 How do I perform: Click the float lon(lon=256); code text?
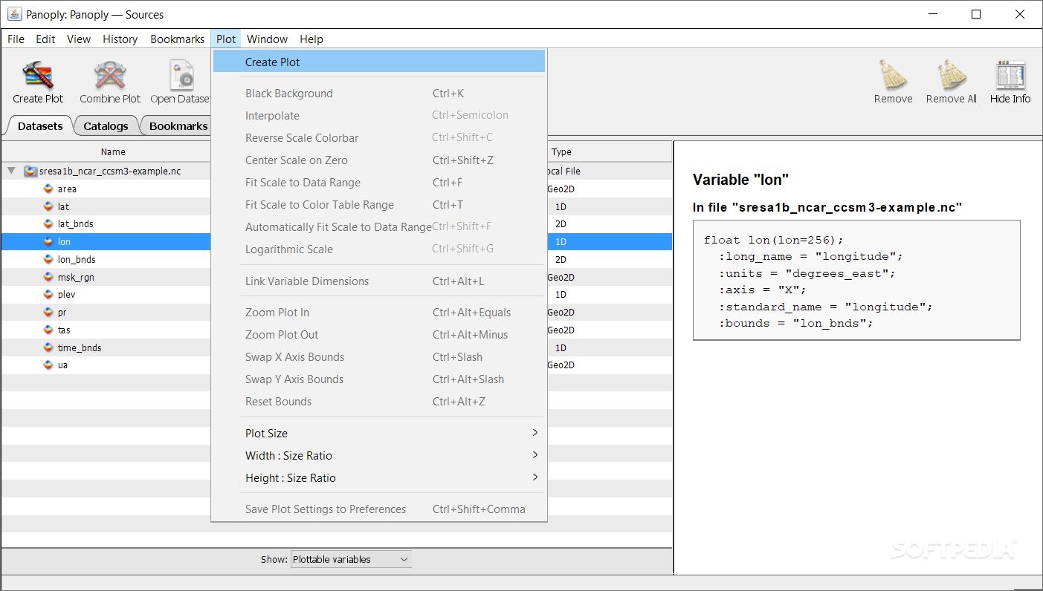(x=774, y=240)
